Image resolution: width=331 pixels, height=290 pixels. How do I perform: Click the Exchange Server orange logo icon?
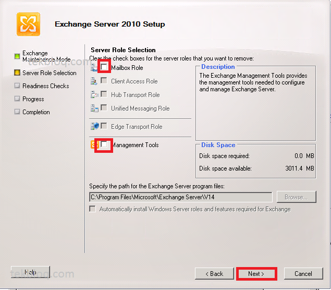point(28,24)
